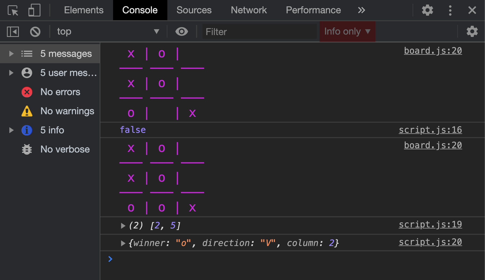
Task: Click the console Filter input field
Action: point(259,31)
